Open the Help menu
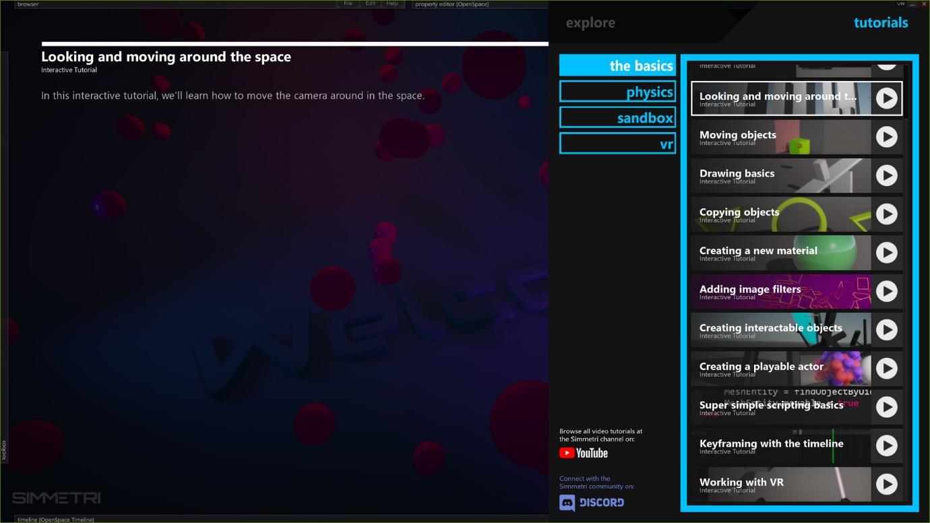Image resolution: width=930 pixels, height=523 pixels. pos(392,3)
